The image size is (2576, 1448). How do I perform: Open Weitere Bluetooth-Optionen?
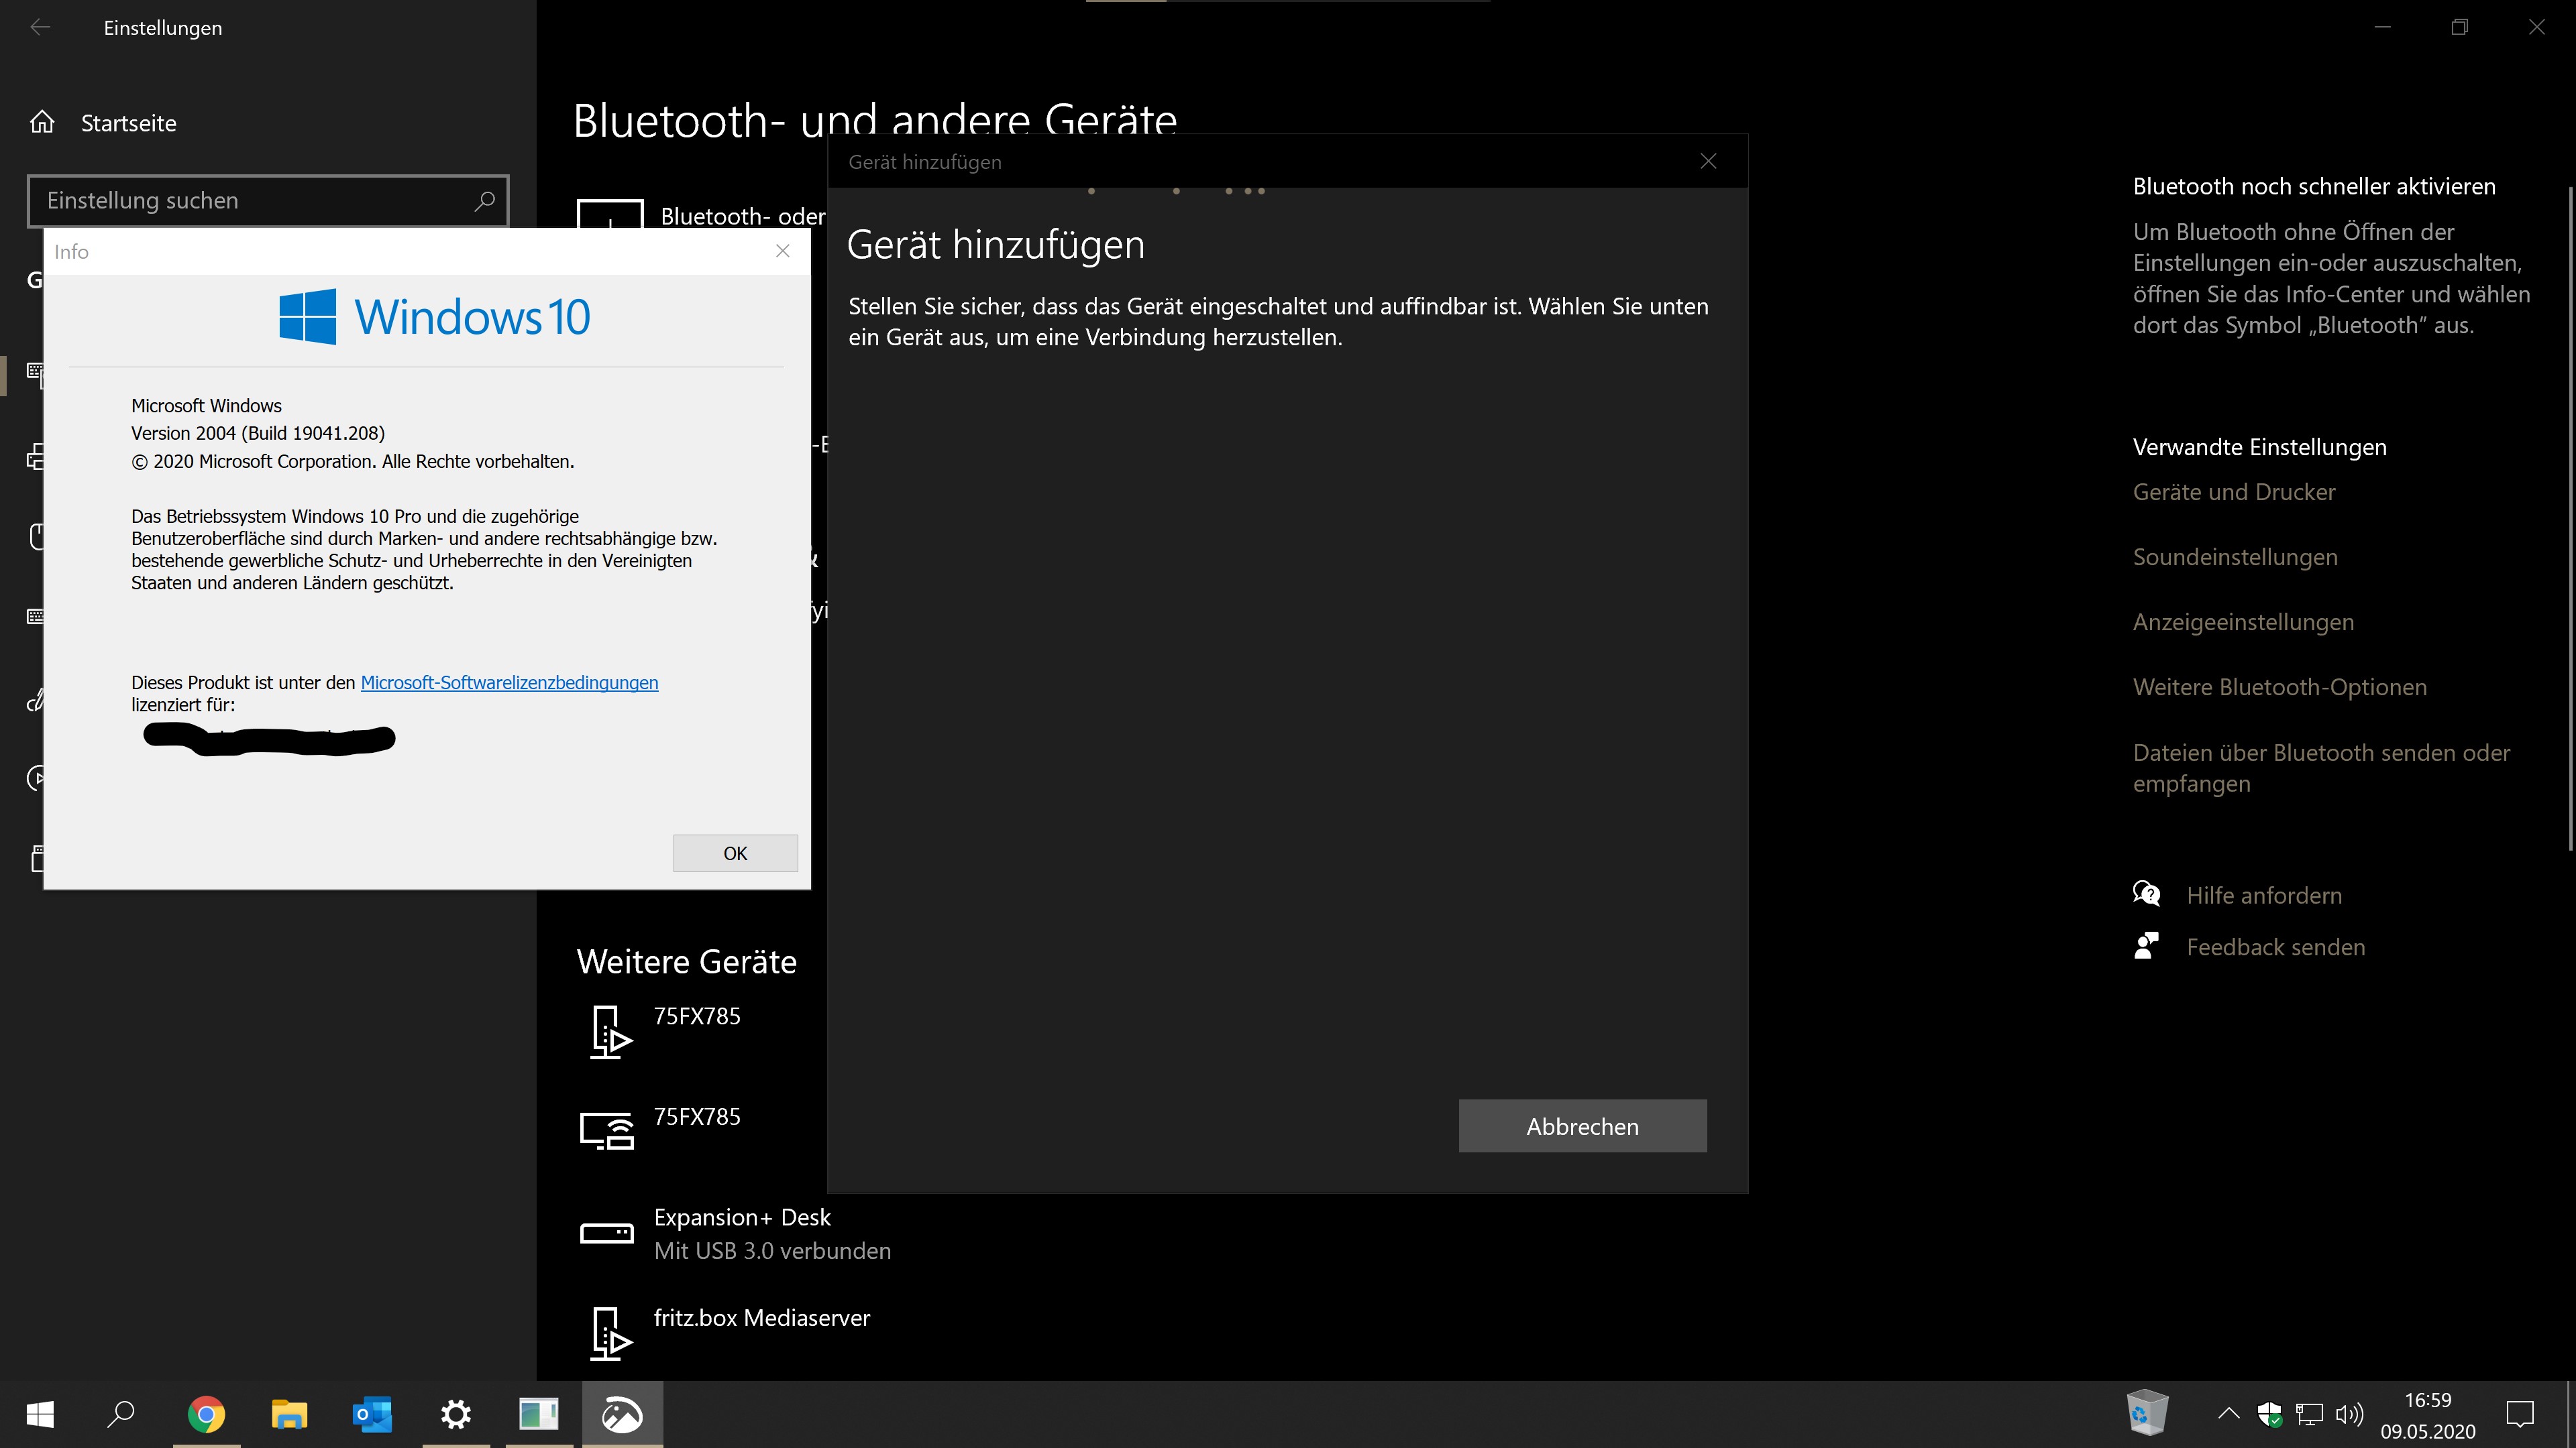[x=2279, y=686]
